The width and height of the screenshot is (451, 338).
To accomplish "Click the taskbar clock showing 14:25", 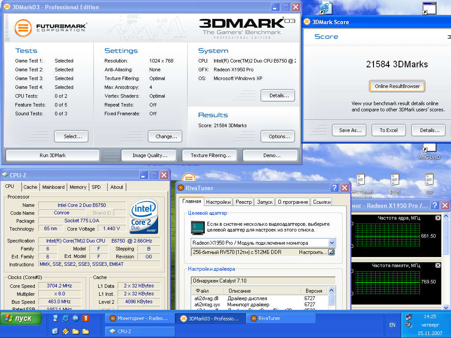I will point(430,316).
